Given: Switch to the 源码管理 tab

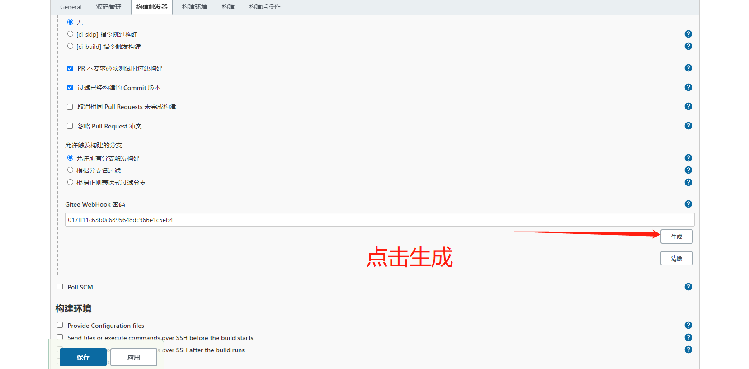Looking at the screenshot, I should 109,7.
